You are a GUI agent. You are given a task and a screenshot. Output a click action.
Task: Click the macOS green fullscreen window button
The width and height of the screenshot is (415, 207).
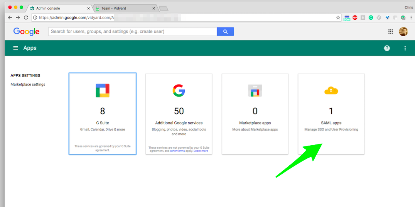(x=22, y=7)
